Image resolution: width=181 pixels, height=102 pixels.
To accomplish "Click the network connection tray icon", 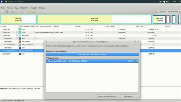I will pyautogui.click(x=164, y=1).
